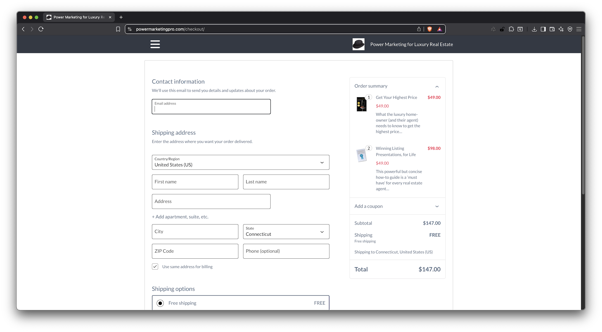Reload the checkout page

[x=41, y=29]
